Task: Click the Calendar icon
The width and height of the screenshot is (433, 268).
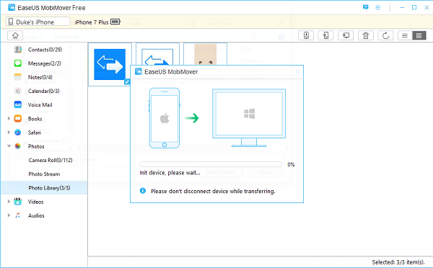Action: [17, 91]
